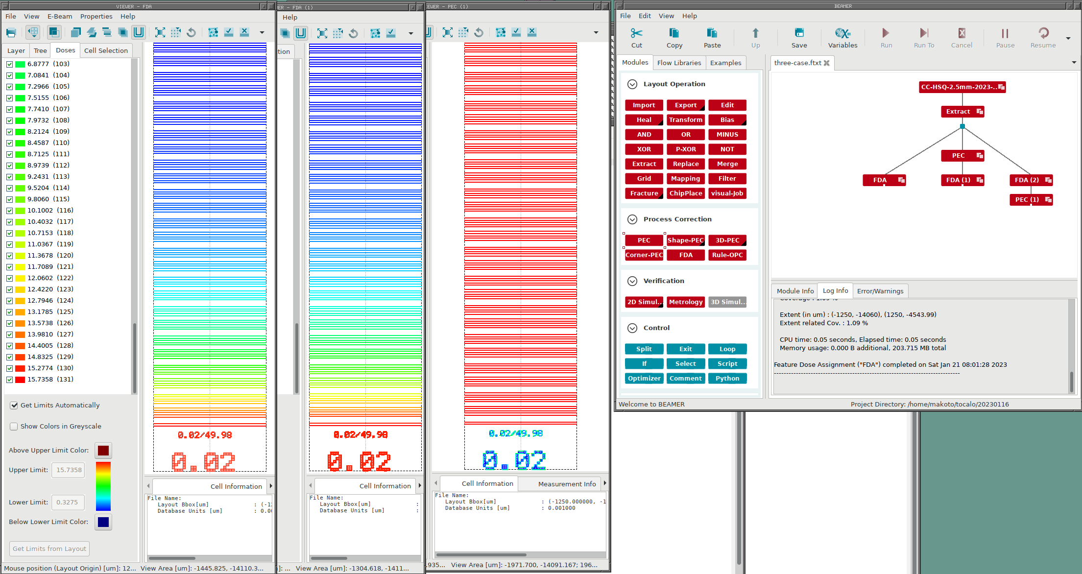Open E-Beam menu in FDA viewer
The height and width of the screenshot is (574, 1082).
coord(60,16)
